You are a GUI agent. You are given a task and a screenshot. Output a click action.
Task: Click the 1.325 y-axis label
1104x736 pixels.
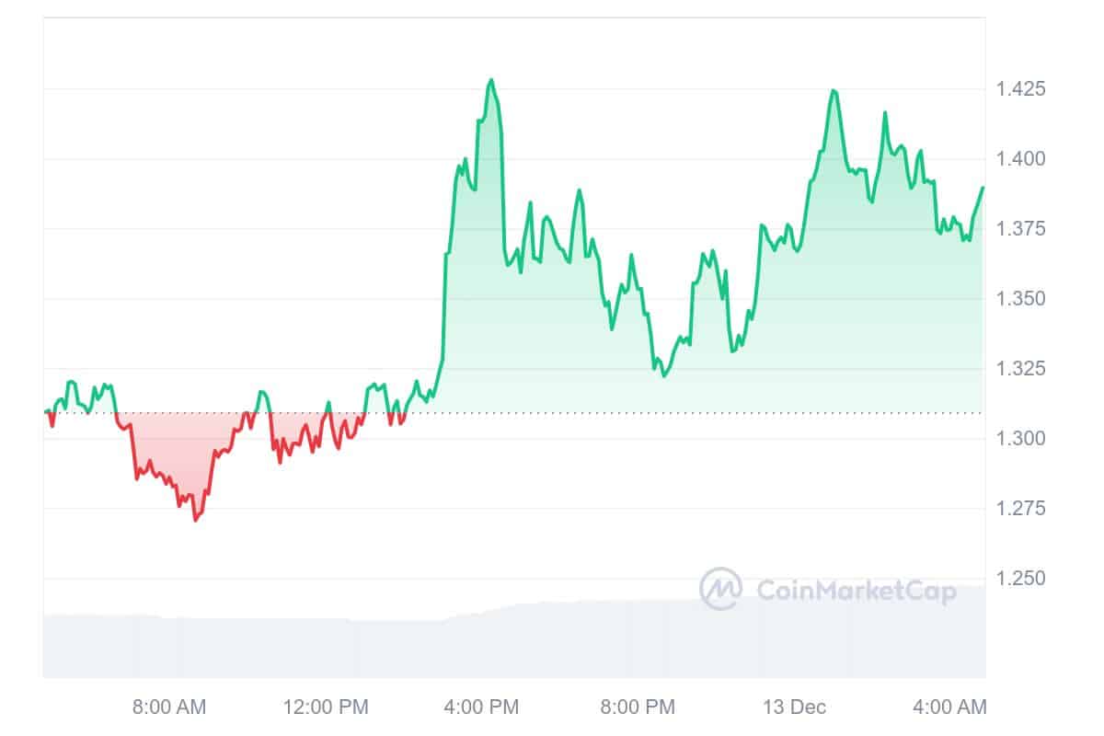click(1020, 369)
